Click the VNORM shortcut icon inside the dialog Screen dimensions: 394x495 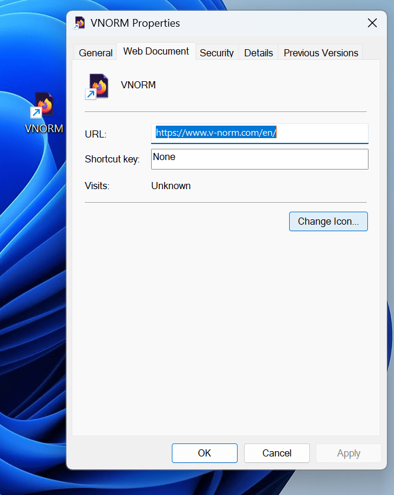[x=97, y=86]
